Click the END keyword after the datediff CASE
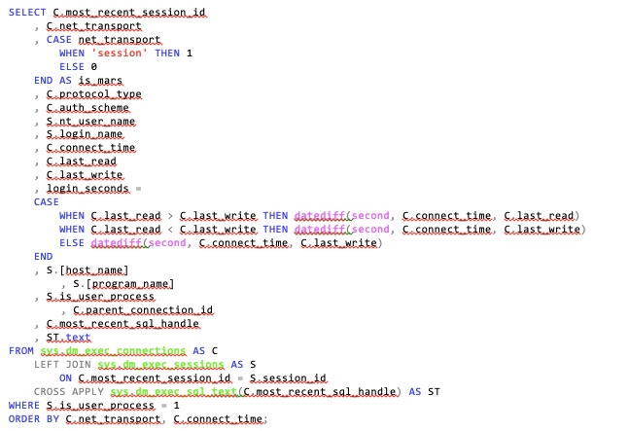 (x=44, y=257)
